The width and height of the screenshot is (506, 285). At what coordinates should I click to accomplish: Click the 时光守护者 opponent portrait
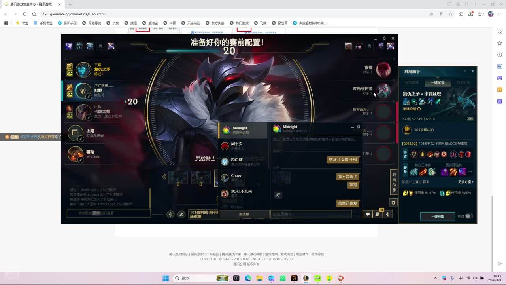coord(383,91)
